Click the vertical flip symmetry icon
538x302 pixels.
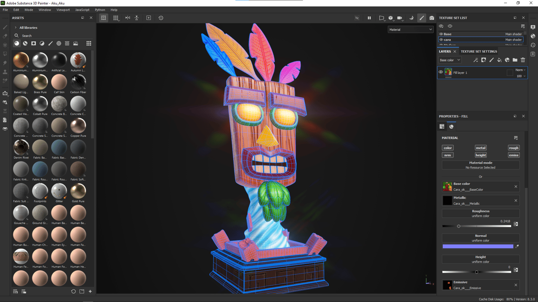click(137, 18)
